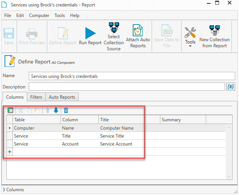Screen dimensions: 239x195
Task: Open the Tools menu in the menu bar
Action: (60, 15)
